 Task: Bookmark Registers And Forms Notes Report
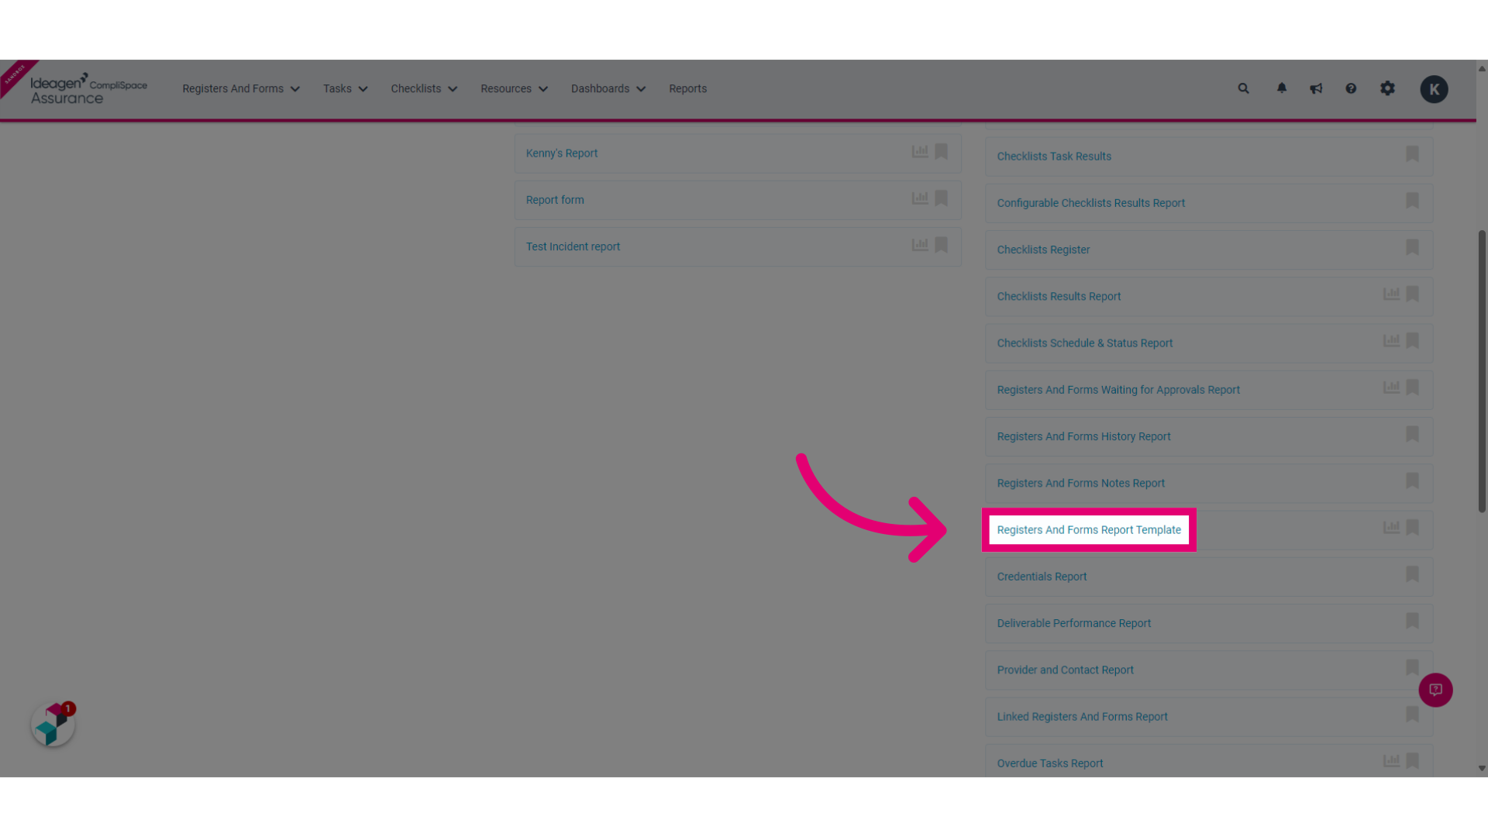[x=1412, y=481]
